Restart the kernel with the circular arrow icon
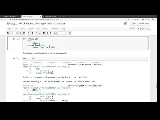The width and height of the screenshot is (160, 120). 47,33
